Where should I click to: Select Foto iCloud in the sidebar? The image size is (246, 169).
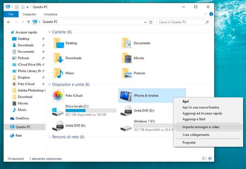pos(26,84)
